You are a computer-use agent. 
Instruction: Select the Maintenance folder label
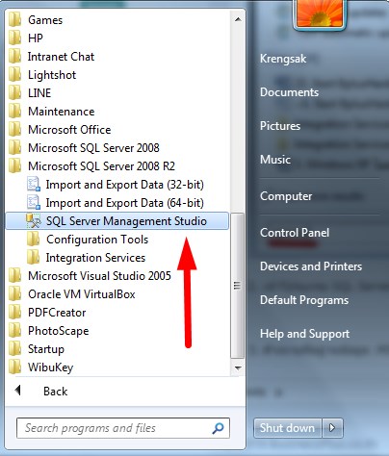pos(62,112)
